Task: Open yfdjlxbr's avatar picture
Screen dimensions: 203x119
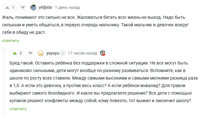Action: (x=33, y=8)
